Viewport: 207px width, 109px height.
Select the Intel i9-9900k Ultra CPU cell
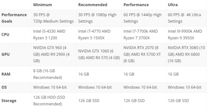pos(185,35)
